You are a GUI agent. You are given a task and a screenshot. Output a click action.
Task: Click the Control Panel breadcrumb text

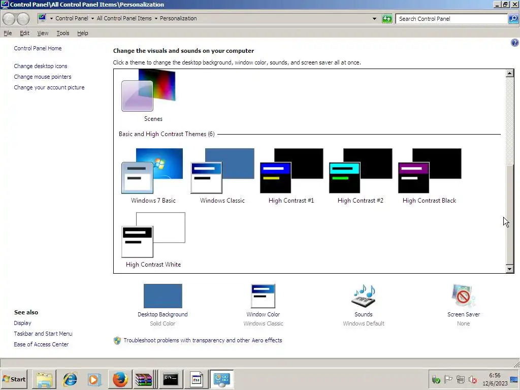pos(72,19)
